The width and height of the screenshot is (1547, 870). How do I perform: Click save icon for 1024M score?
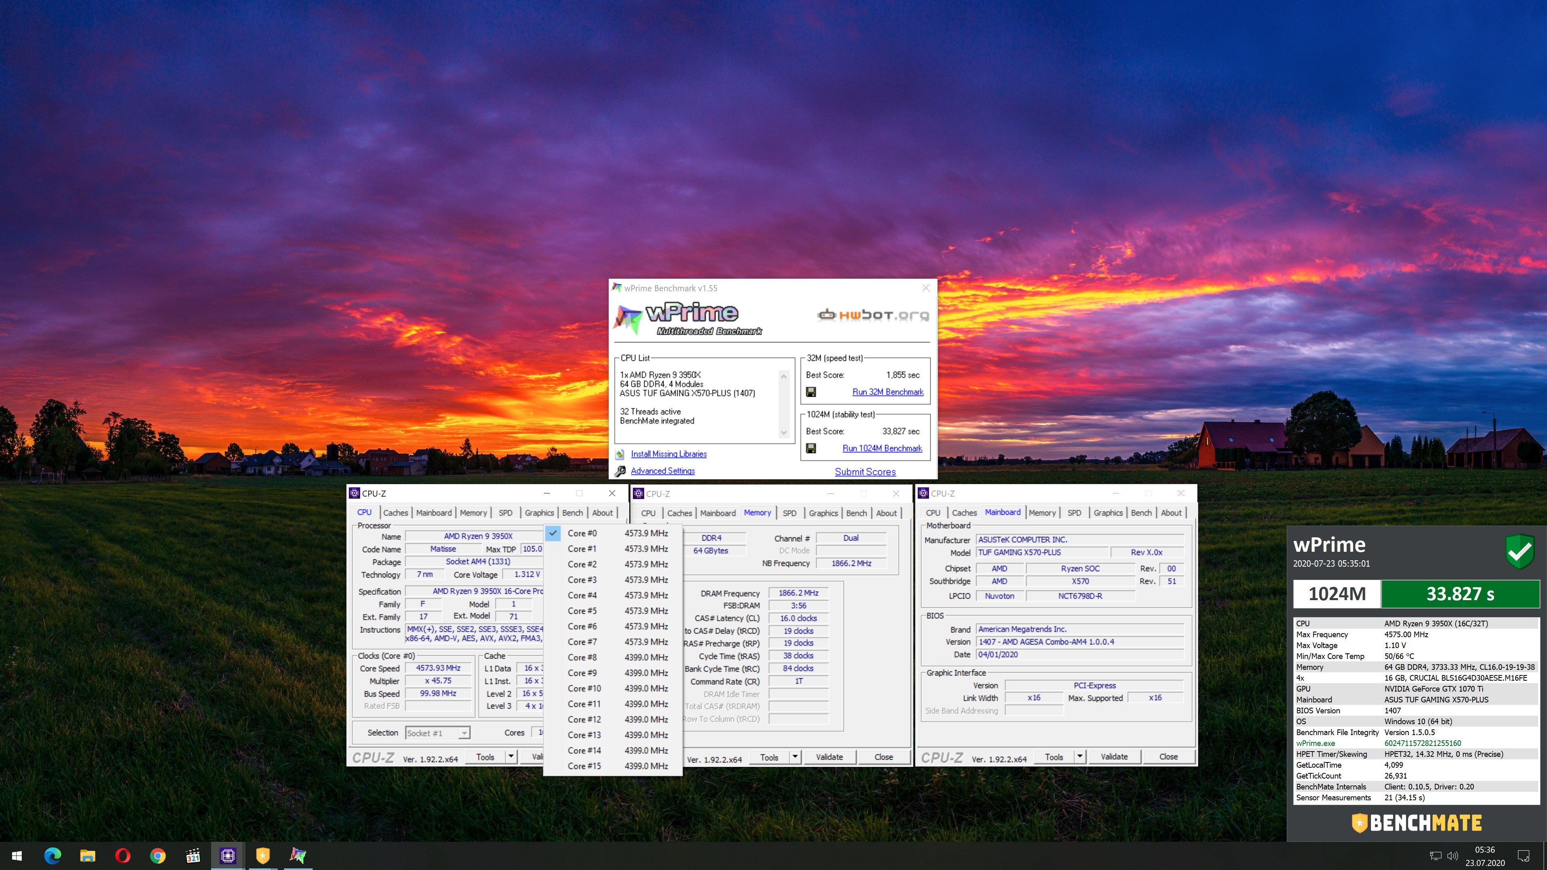[811, 448]
